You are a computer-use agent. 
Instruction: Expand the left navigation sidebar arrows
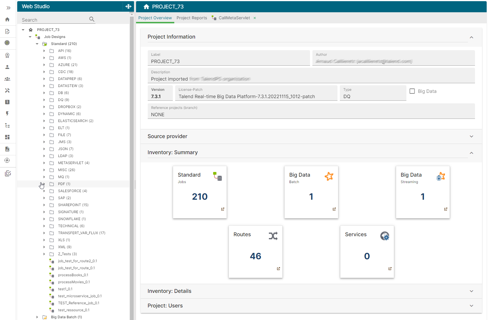8,8
